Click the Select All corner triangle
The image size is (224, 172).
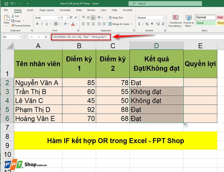[x=10, y=46]
